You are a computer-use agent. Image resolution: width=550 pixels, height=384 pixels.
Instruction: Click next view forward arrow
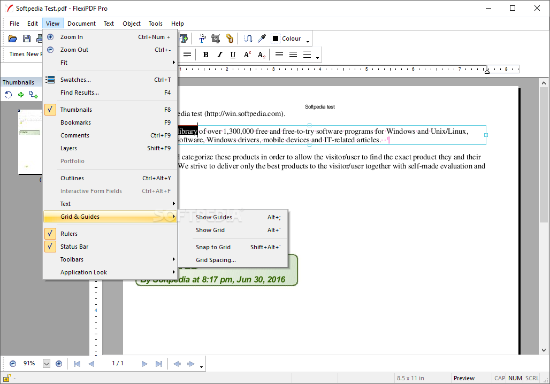pyautogui.click(x=191, y=364)
